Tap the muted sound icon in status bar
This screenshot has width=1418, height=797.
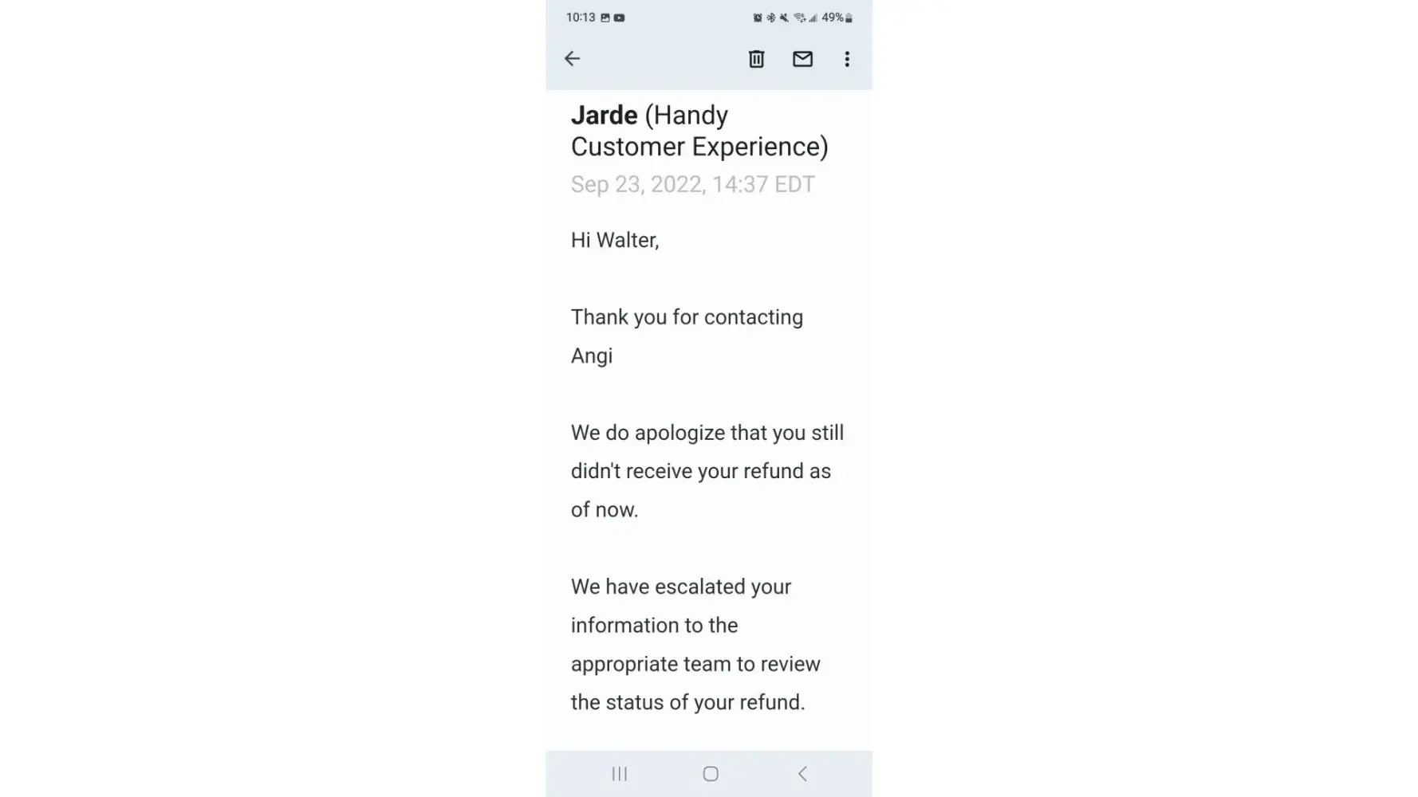point(784,18)
